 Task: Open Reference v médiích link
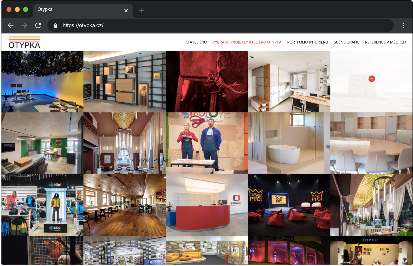[x=385, y=42]
